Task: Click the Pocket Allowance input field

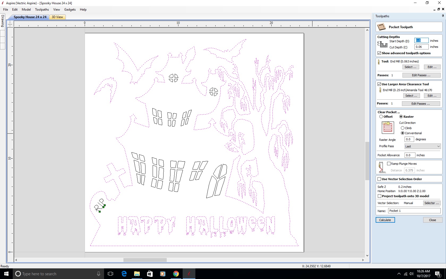Action: tap(409, 155)
